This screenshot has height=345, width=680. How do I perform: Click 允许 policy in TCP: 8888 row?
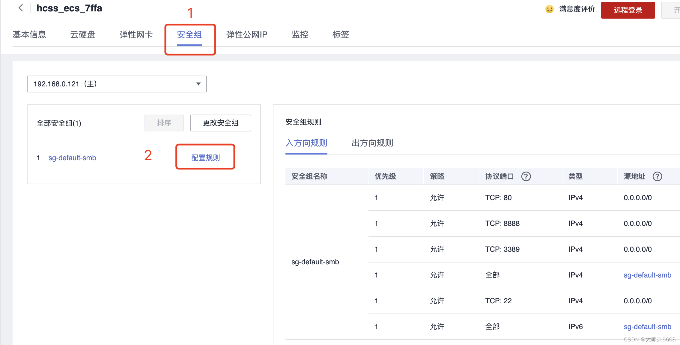(437, 223)
